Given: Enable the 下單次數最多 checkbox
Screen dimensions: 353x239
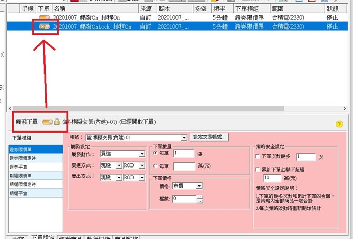Looking at the screenshot, I should [x=257, y=157].
